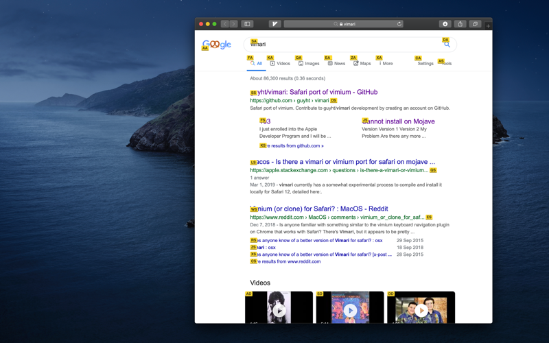
Task: Click the blue search magnifier icon
Action: 447,45
